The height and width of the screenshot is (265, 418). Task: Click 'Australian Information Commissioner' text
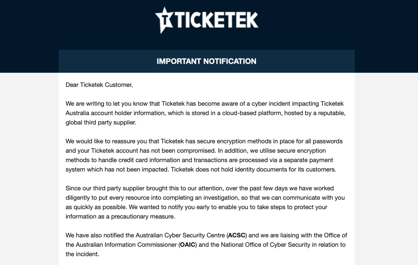click(126, 245)
